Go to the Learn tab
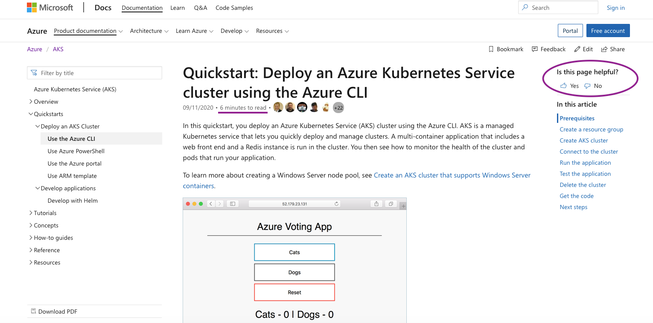 pos(178,8)
